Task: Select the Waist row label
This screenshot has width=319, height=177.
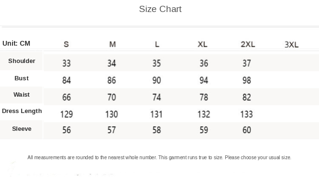Action: pos(22,94)
